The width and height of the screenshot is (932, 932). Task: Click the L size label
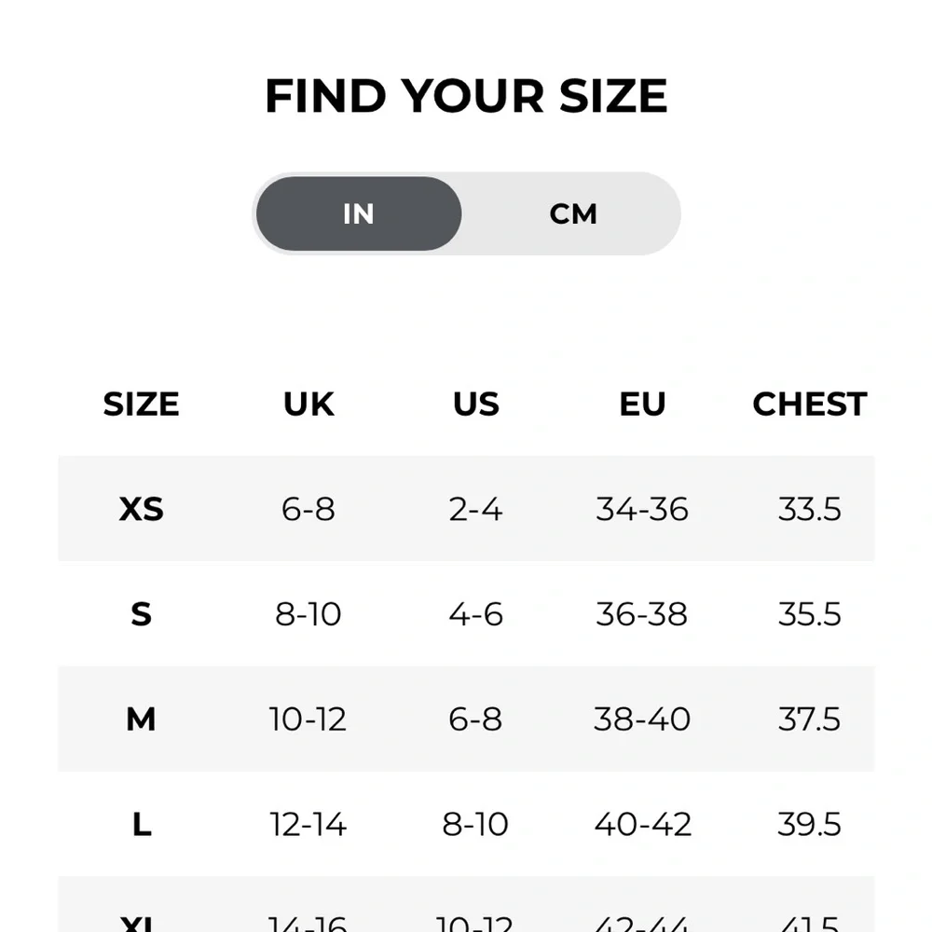pos(141,824)
